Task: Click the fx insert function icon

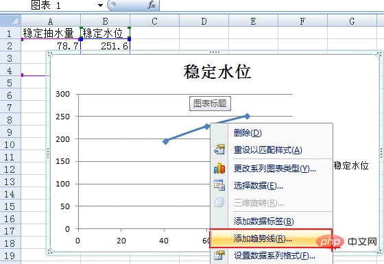Action: coord(152,5)
